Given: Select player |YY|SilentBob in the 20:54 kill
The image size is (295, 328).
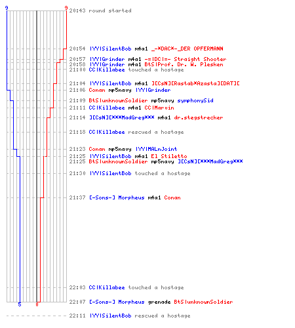Looking at the screenshot, I should [111, 49].
